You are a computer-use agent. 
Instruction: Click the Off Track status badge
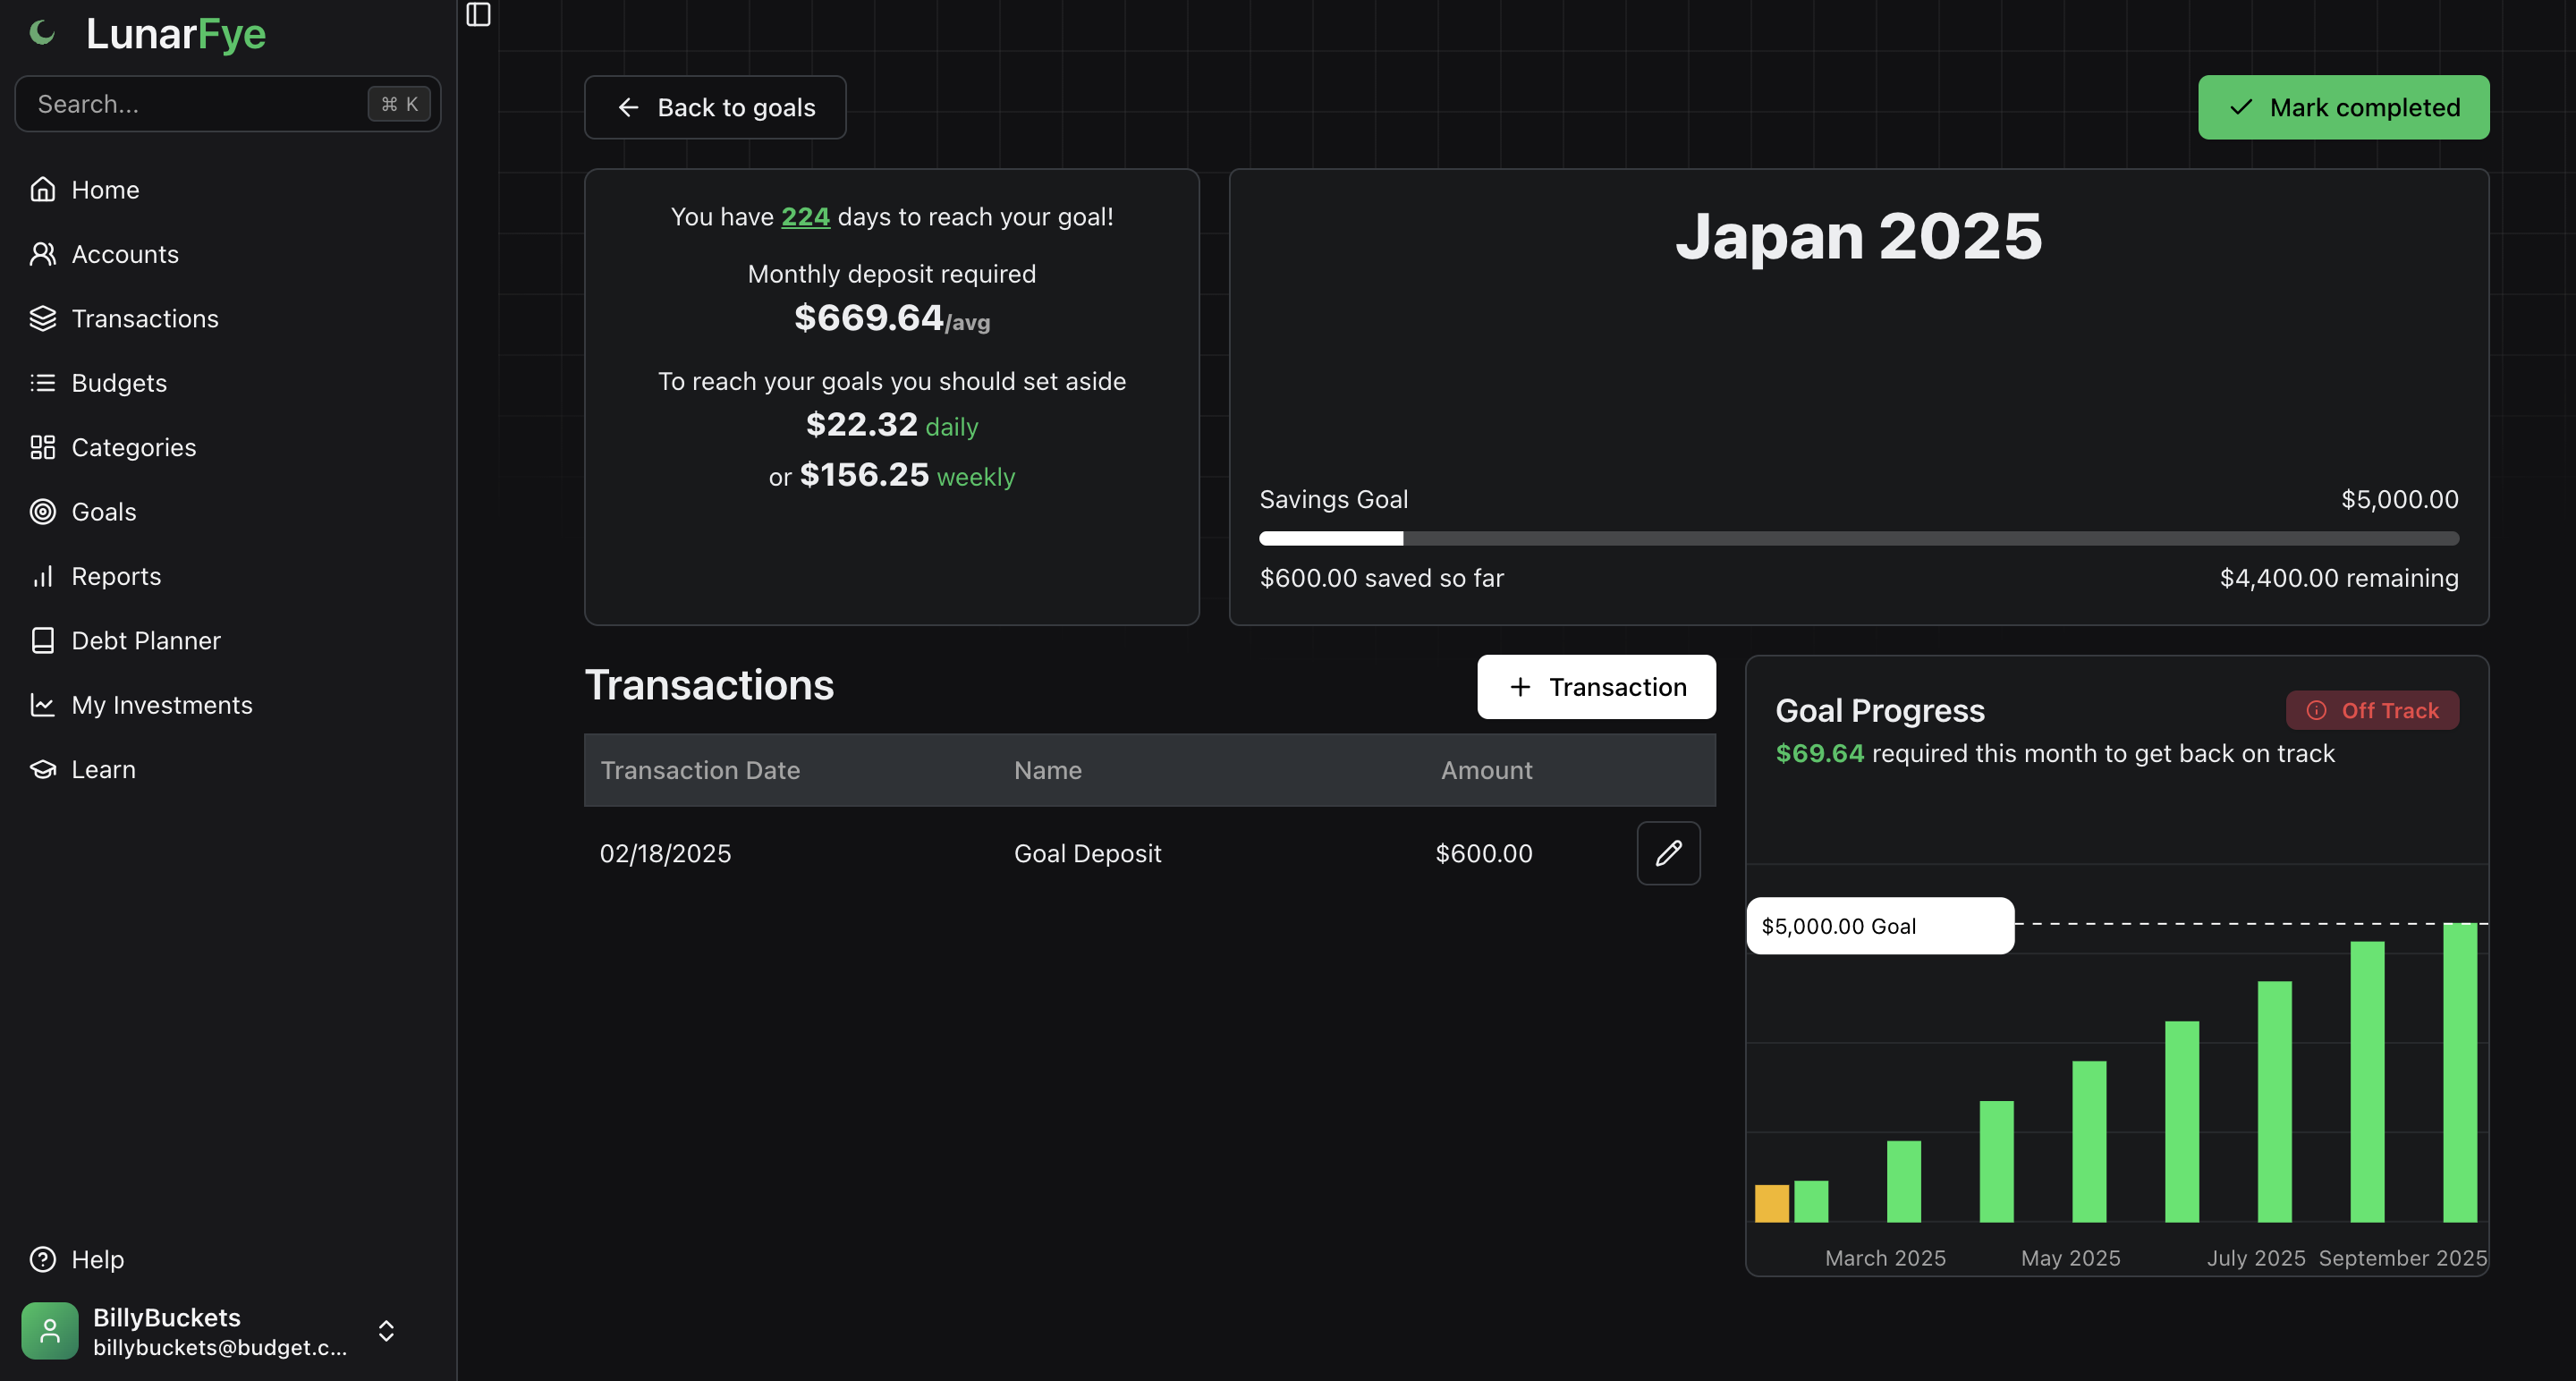click(x=2372, y=710)
